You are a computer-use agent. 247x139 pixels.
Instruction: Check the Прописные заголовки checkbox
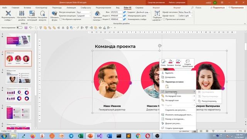click(x=164, y=19)
